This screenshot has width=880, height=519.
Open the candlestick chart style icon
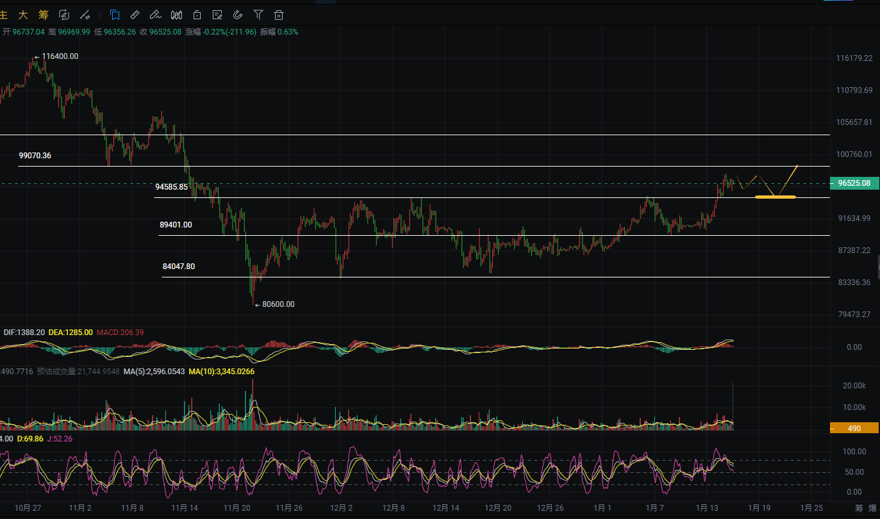tap(177, 15)
